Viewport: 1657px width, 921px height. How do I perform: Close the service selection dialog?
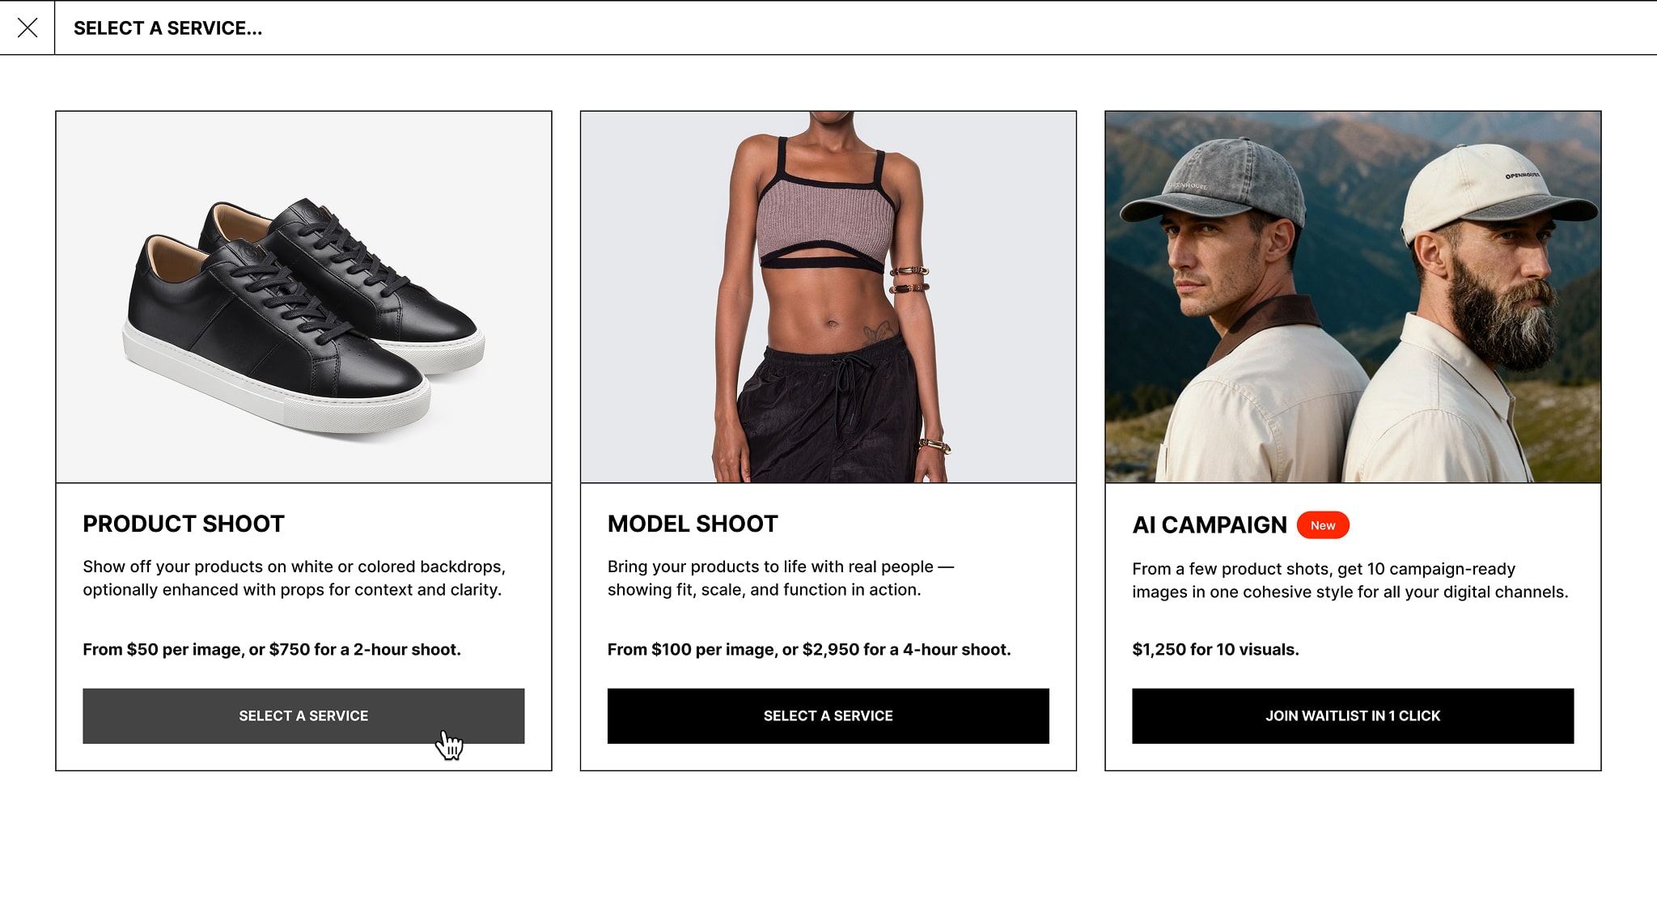tap(29, 28)
